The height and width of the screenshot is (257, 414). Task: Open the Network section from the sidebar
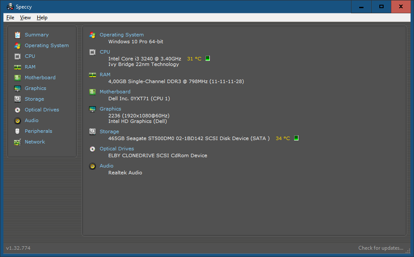tap(35, 142)
